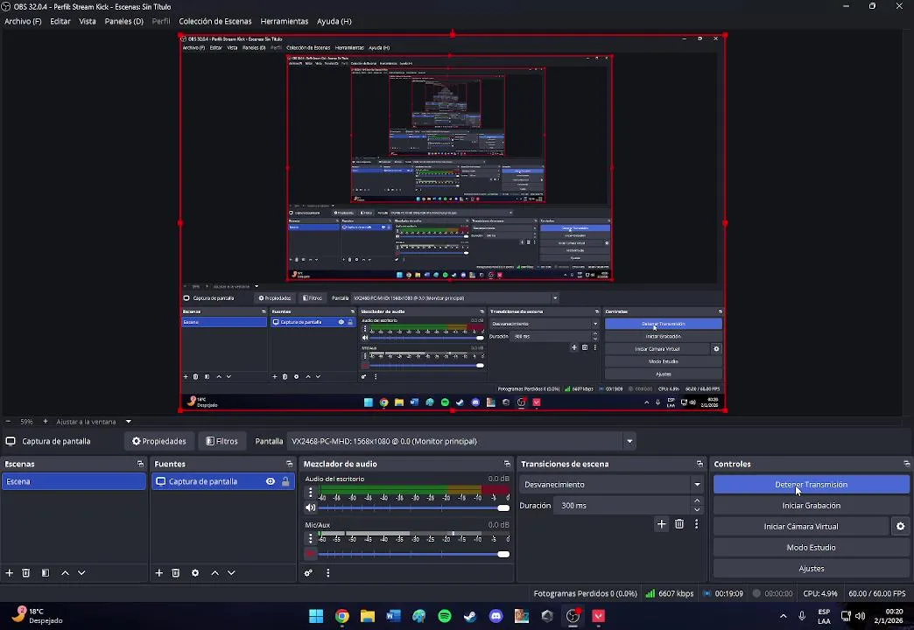The width and height of the screenshot is (914, 630).
Task: Click the Duración 300 ms field
Action: (622, 505)
